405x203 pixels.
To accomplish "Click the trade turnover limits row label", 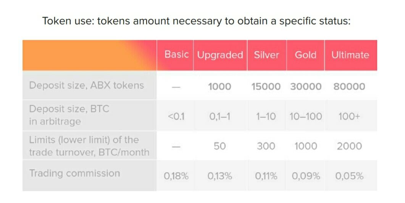I will tap(89, 146).
